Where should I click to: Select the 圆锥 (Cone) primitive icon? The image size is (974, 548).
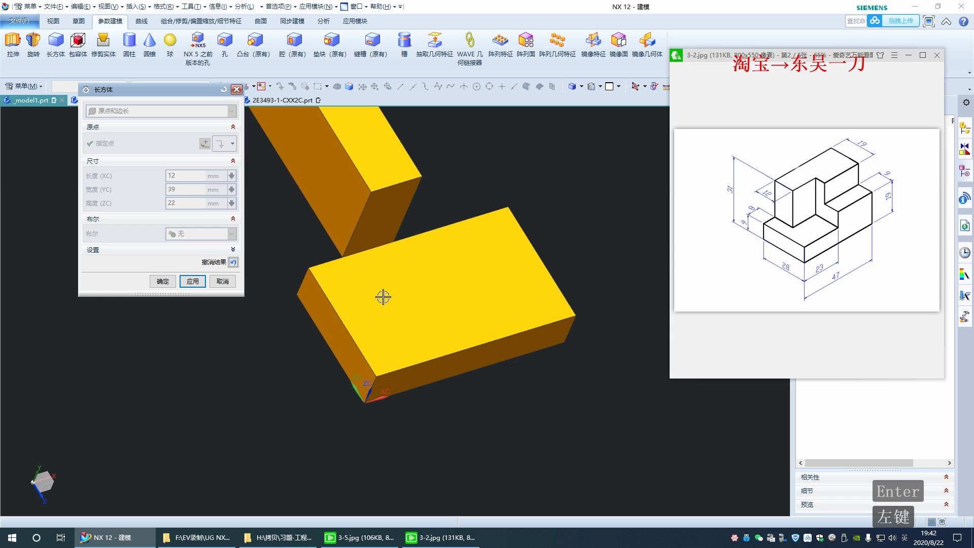[x=149, y=41]
